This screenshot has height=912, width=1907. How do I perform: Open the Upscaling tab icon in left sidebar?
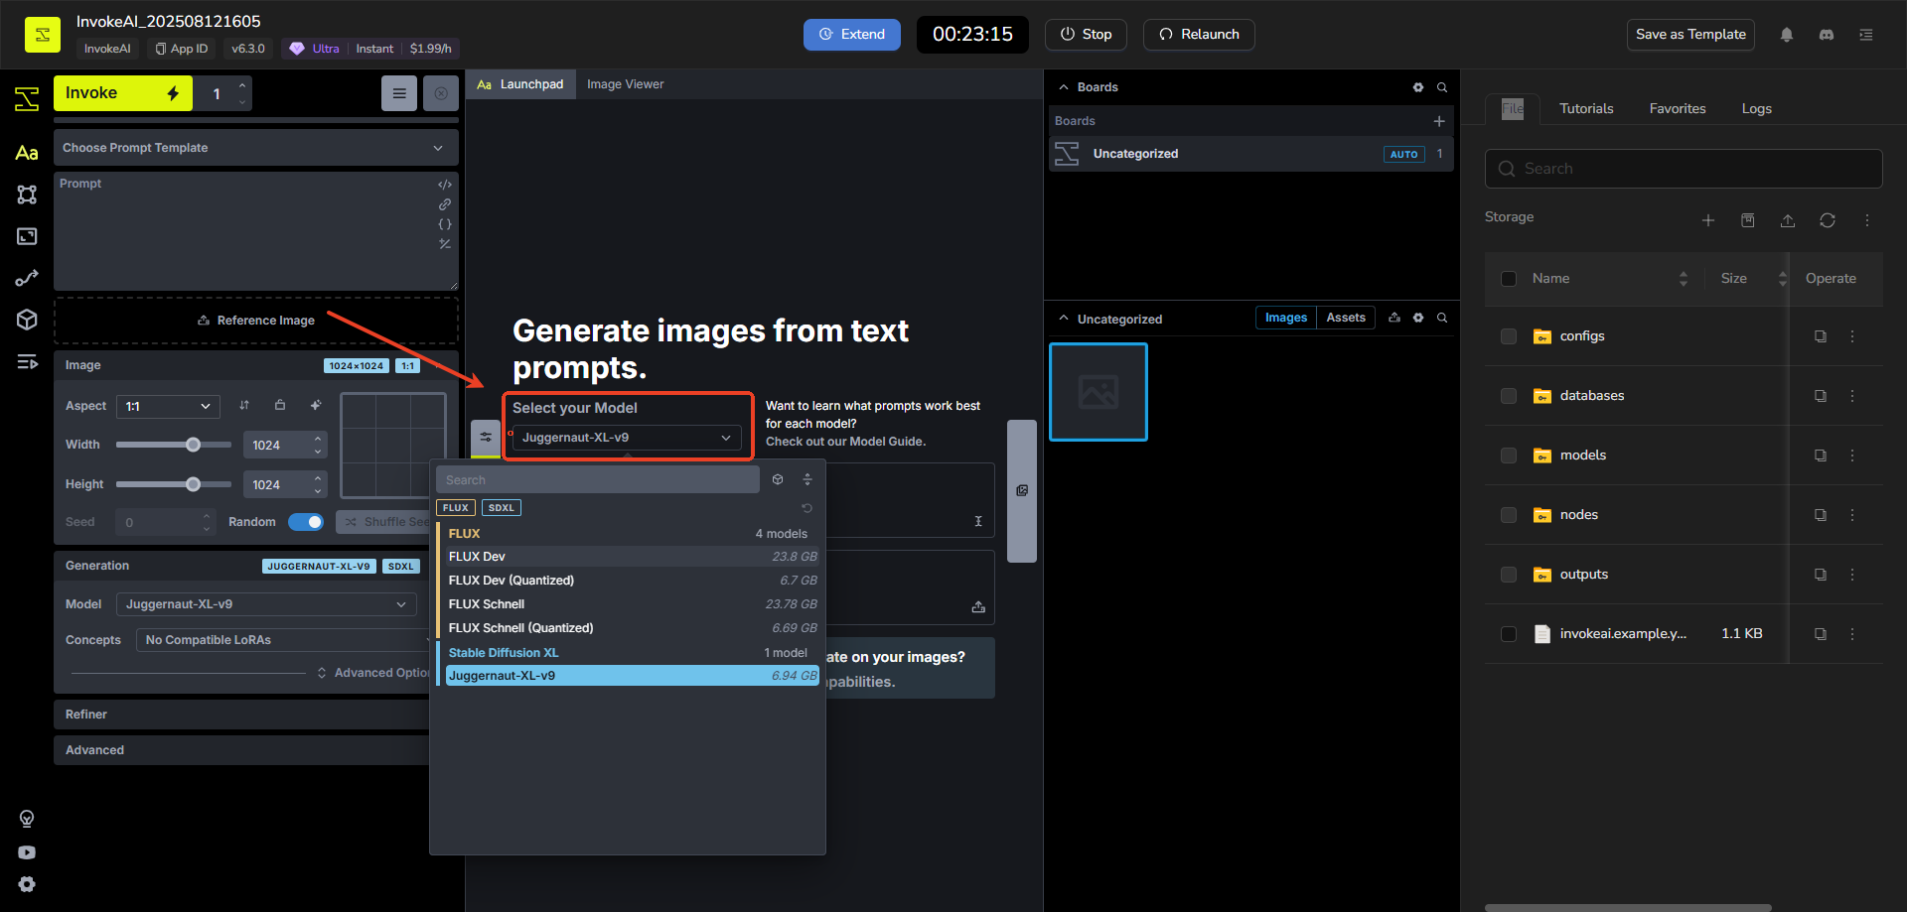click(x=27, y=236)
